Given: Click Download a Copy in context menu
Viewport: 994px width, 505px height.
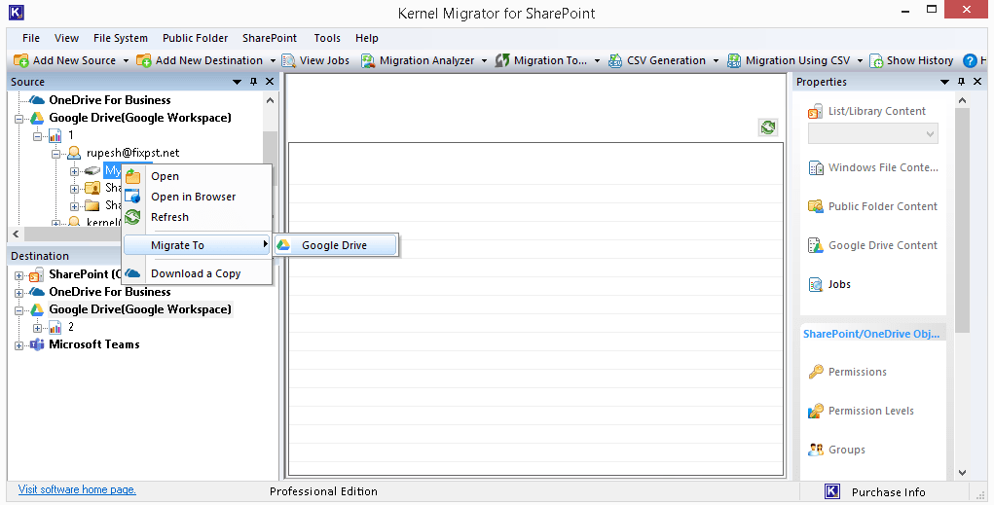Looking at the screenshot, I should [x=195, y=273].
